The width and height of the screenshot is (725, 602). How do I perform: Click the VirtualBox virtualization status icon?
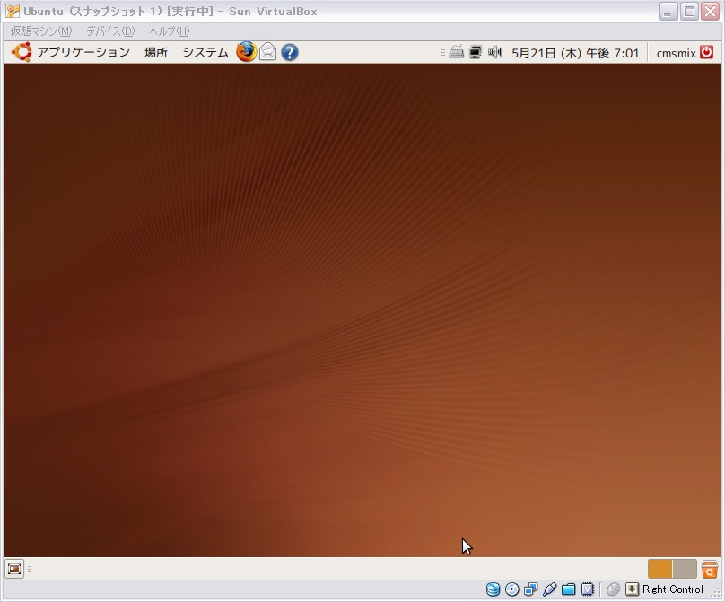click(587, 589)
